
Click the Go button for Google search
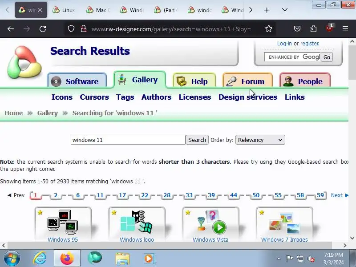(327, 57)
